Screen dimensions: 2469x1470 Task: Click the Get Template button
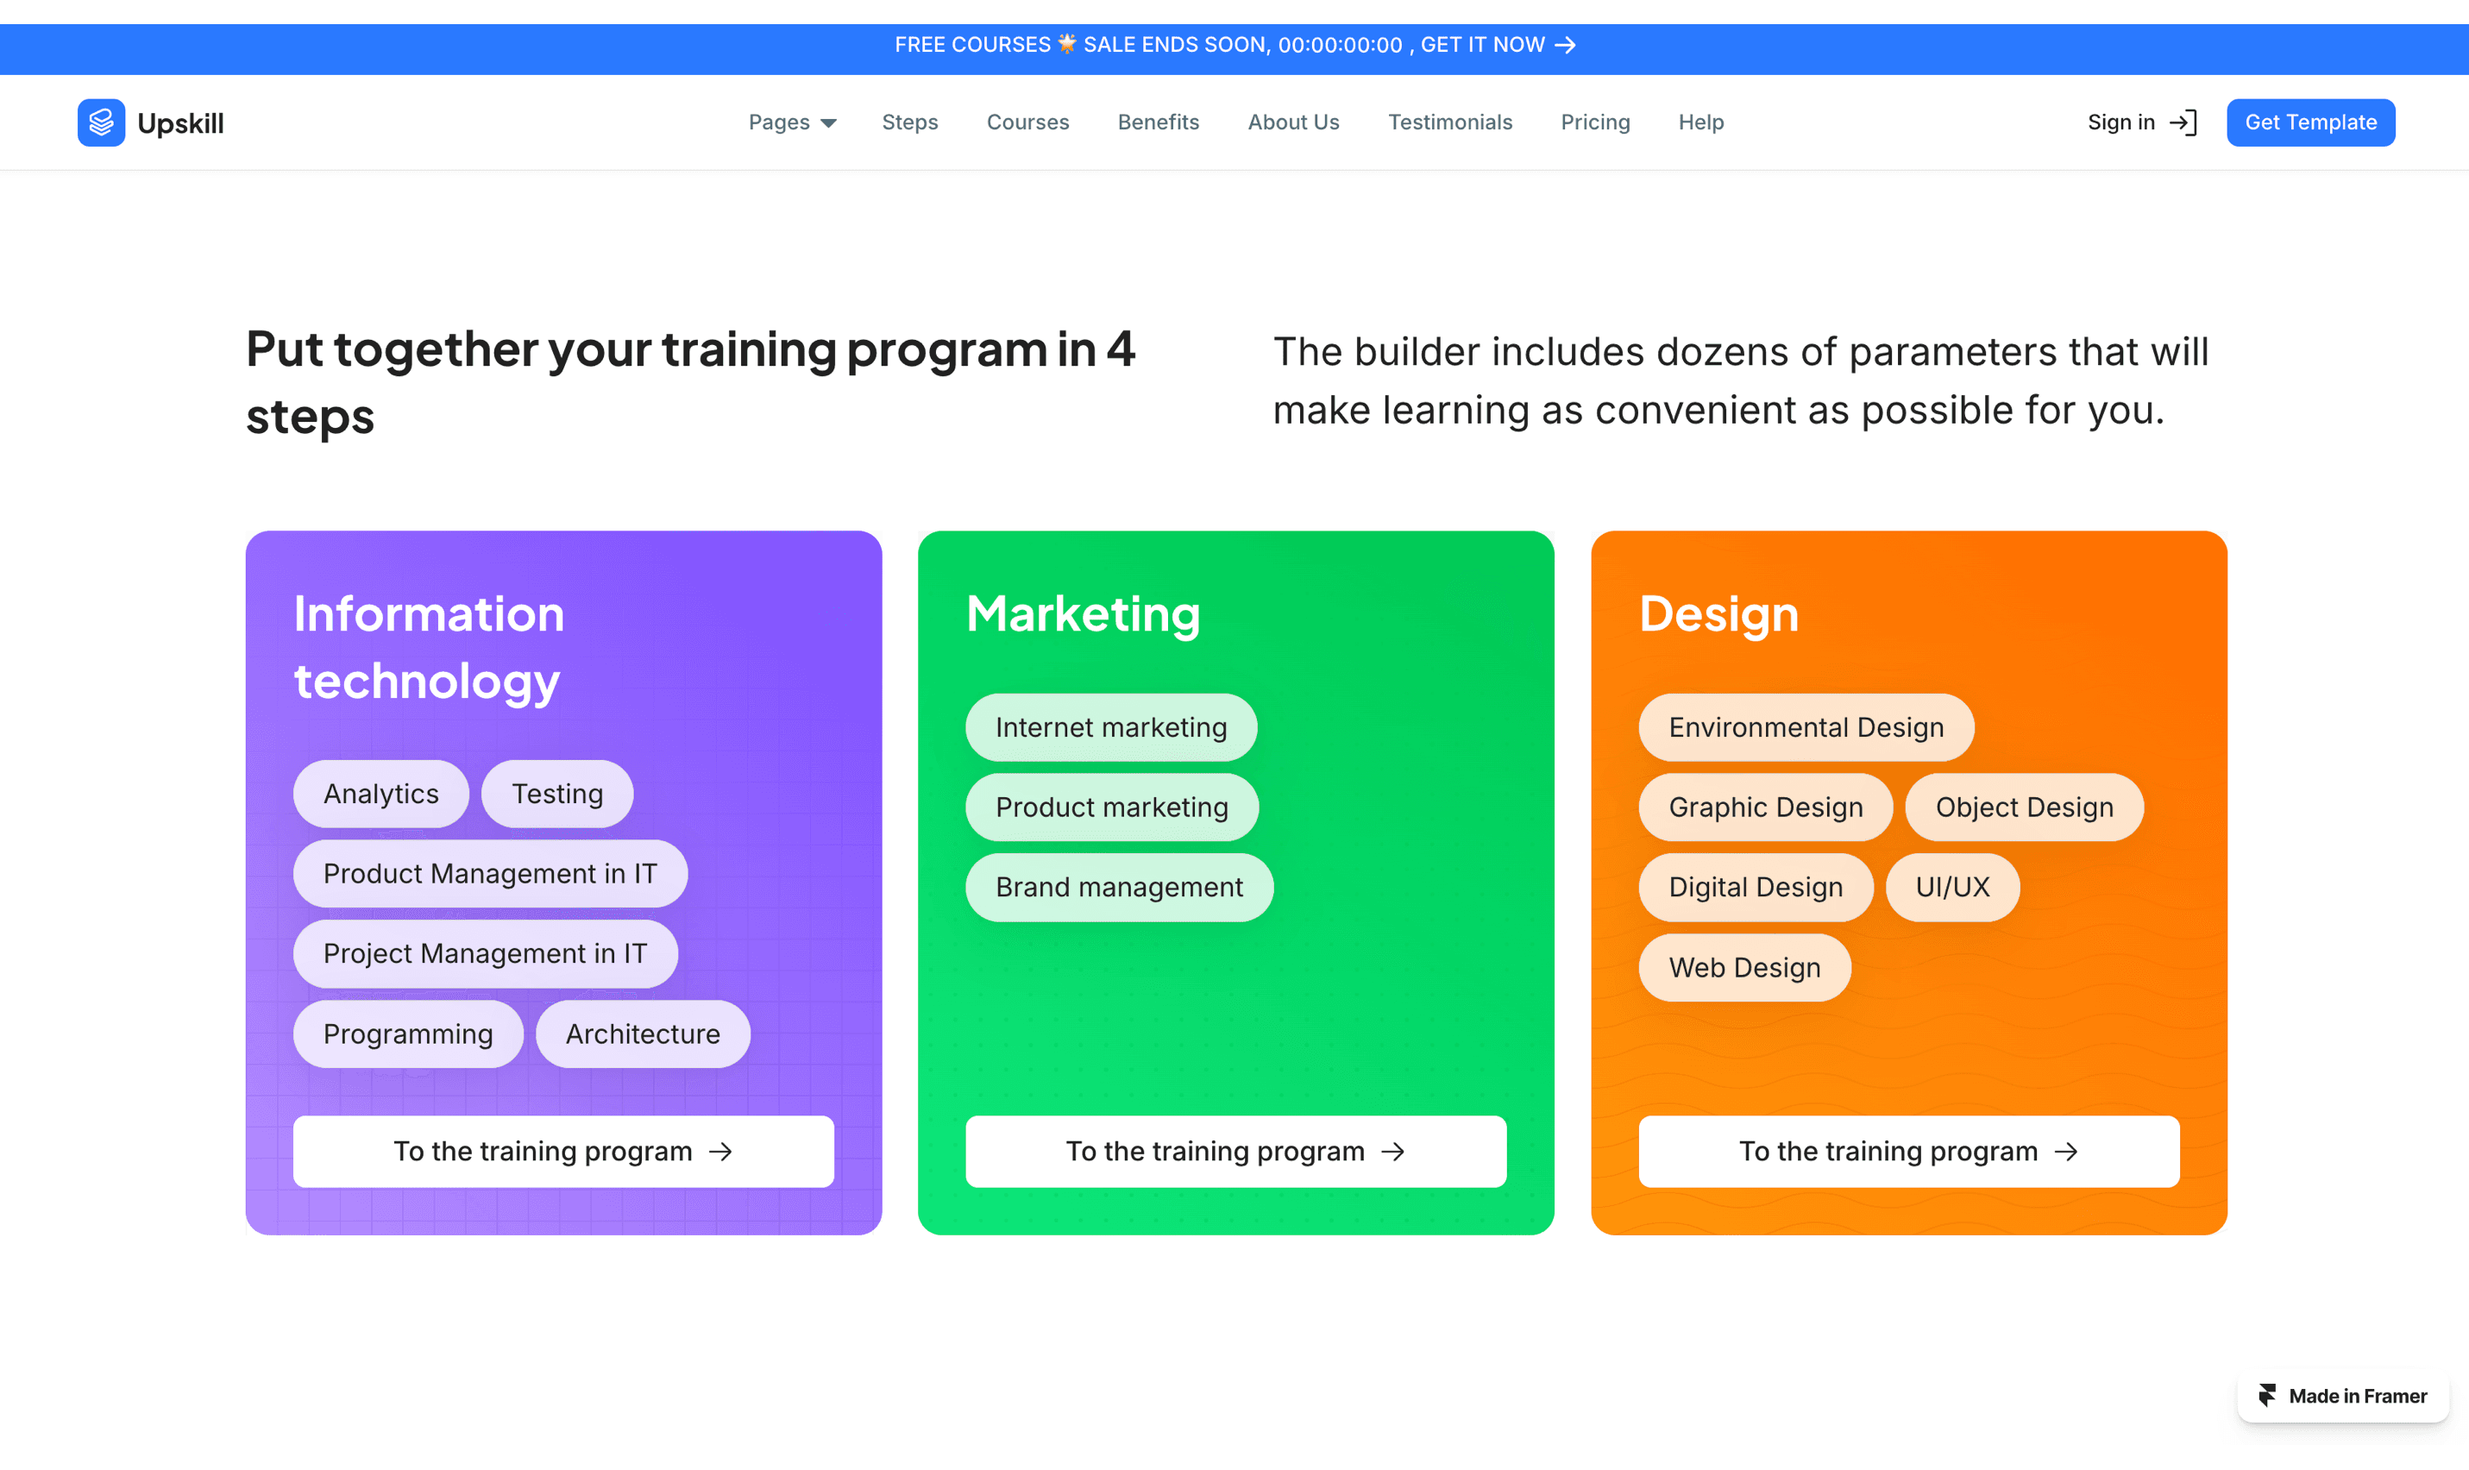(2309, 122)
